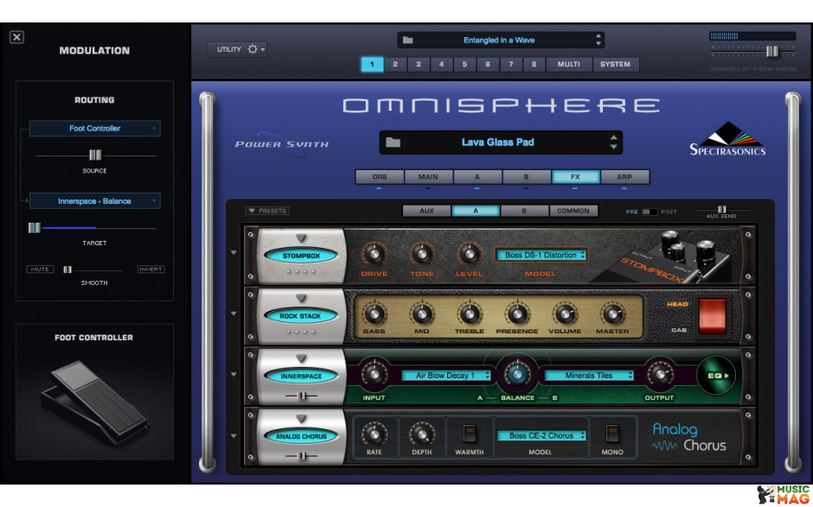Open multi browser folder for Entangled in a Wave

click(407, 40)
